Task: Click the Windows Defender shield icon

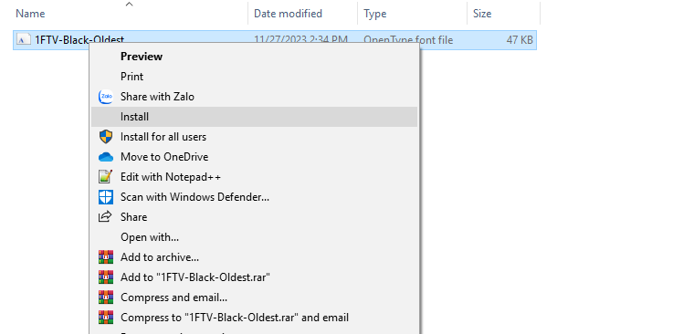Action: 106,197
